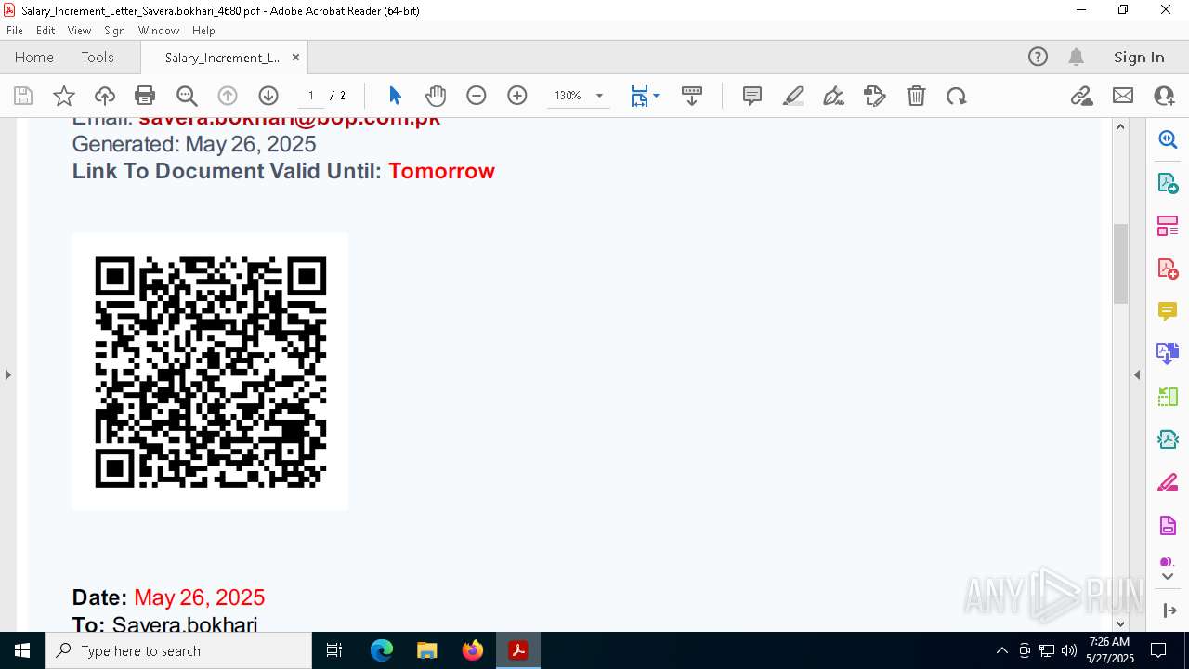Rotate the page view icon
Image resolution: width=1189 pixels, height=669 pixels.
(957, 96)
